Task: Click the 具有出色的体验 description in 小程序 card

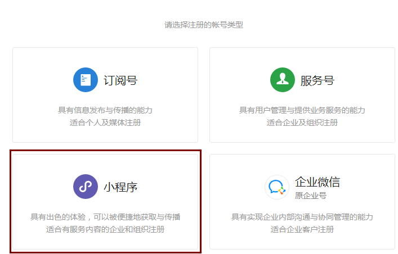Action: tap(105, 217)
